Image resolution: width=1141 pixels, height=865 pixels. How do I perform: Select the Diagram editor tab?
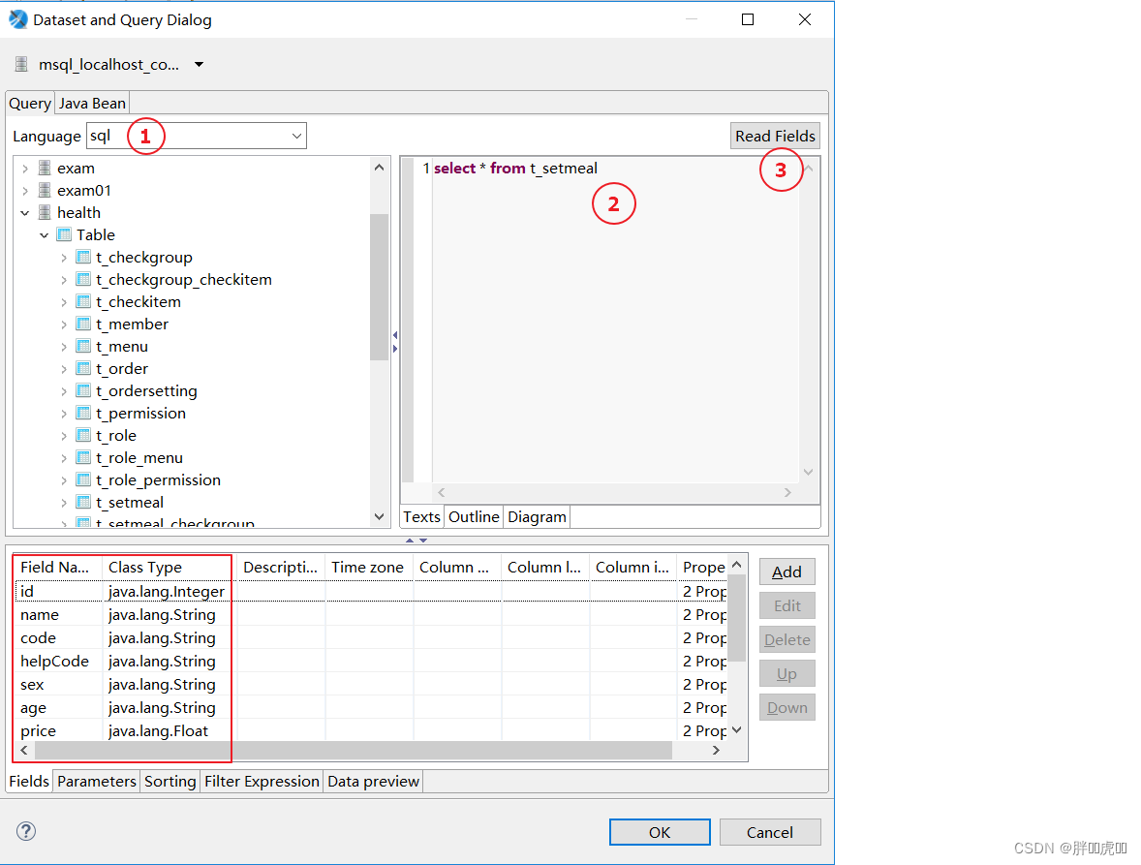(x=537, y=516)
